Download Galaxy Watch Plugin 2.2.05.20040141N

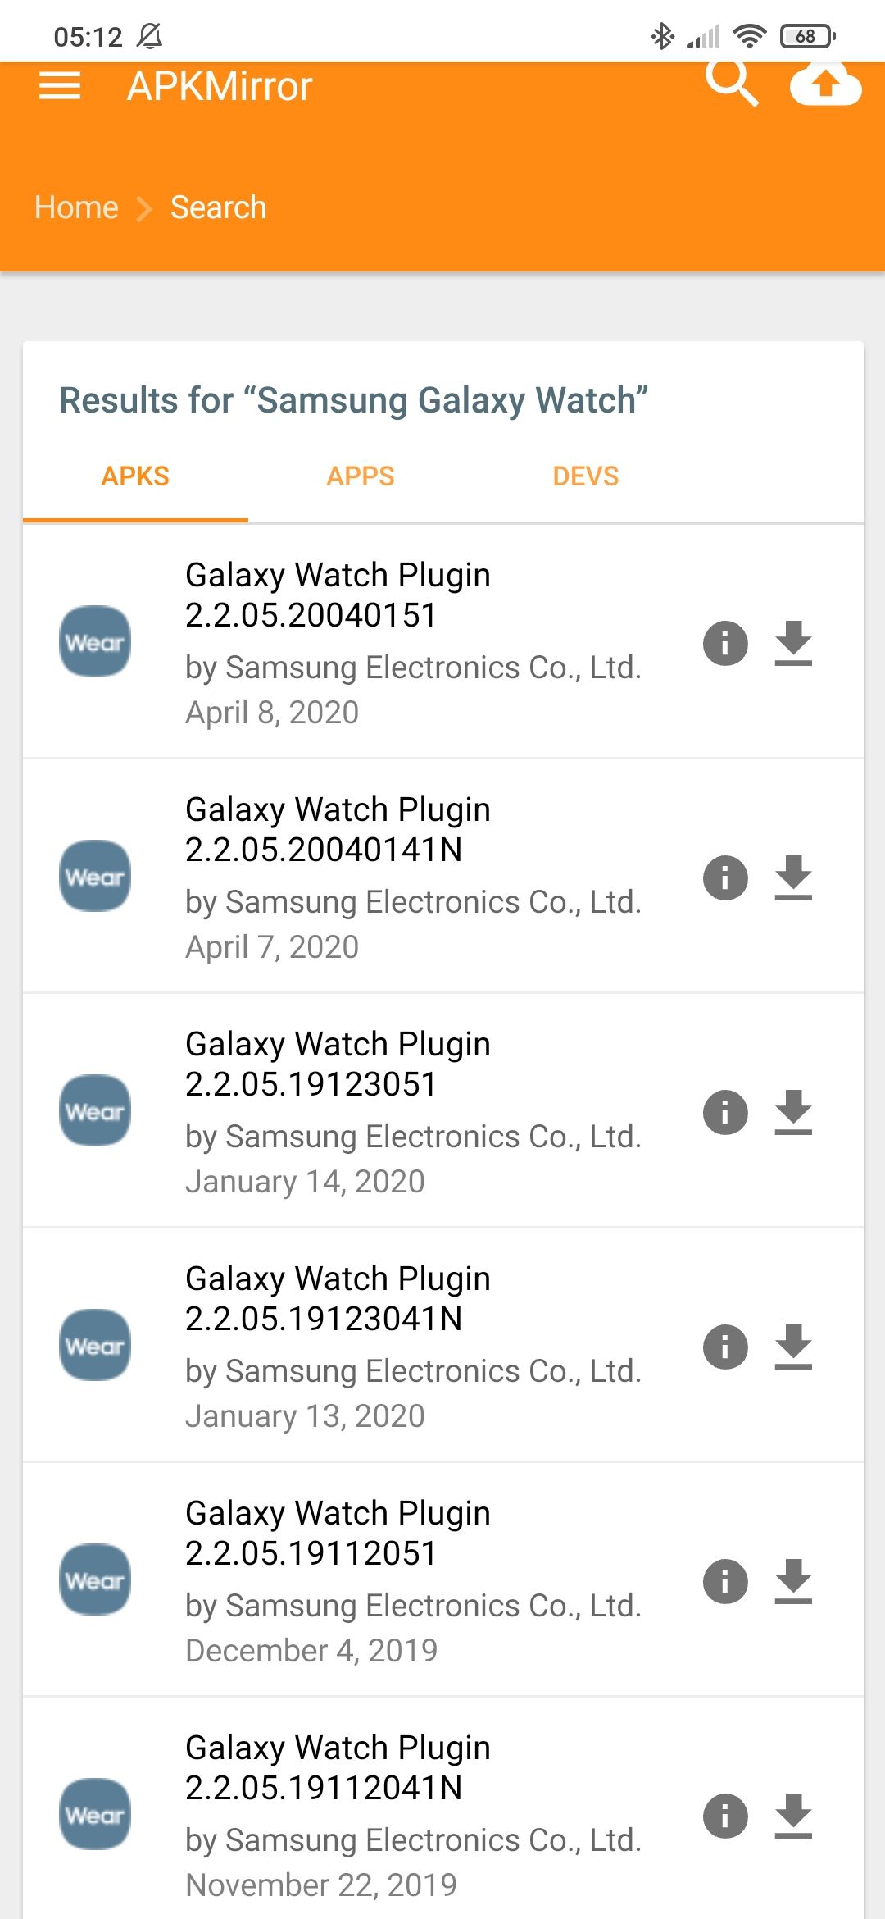(793, 877)
